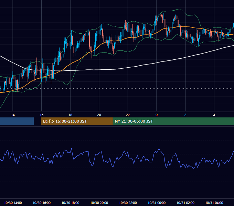Click the 10/31 02:00 time label
234x206 pixels.
[x=185, y=203]
